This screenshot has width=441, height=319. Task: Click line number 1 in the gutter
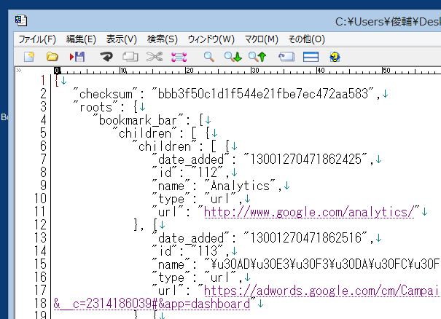43,81
